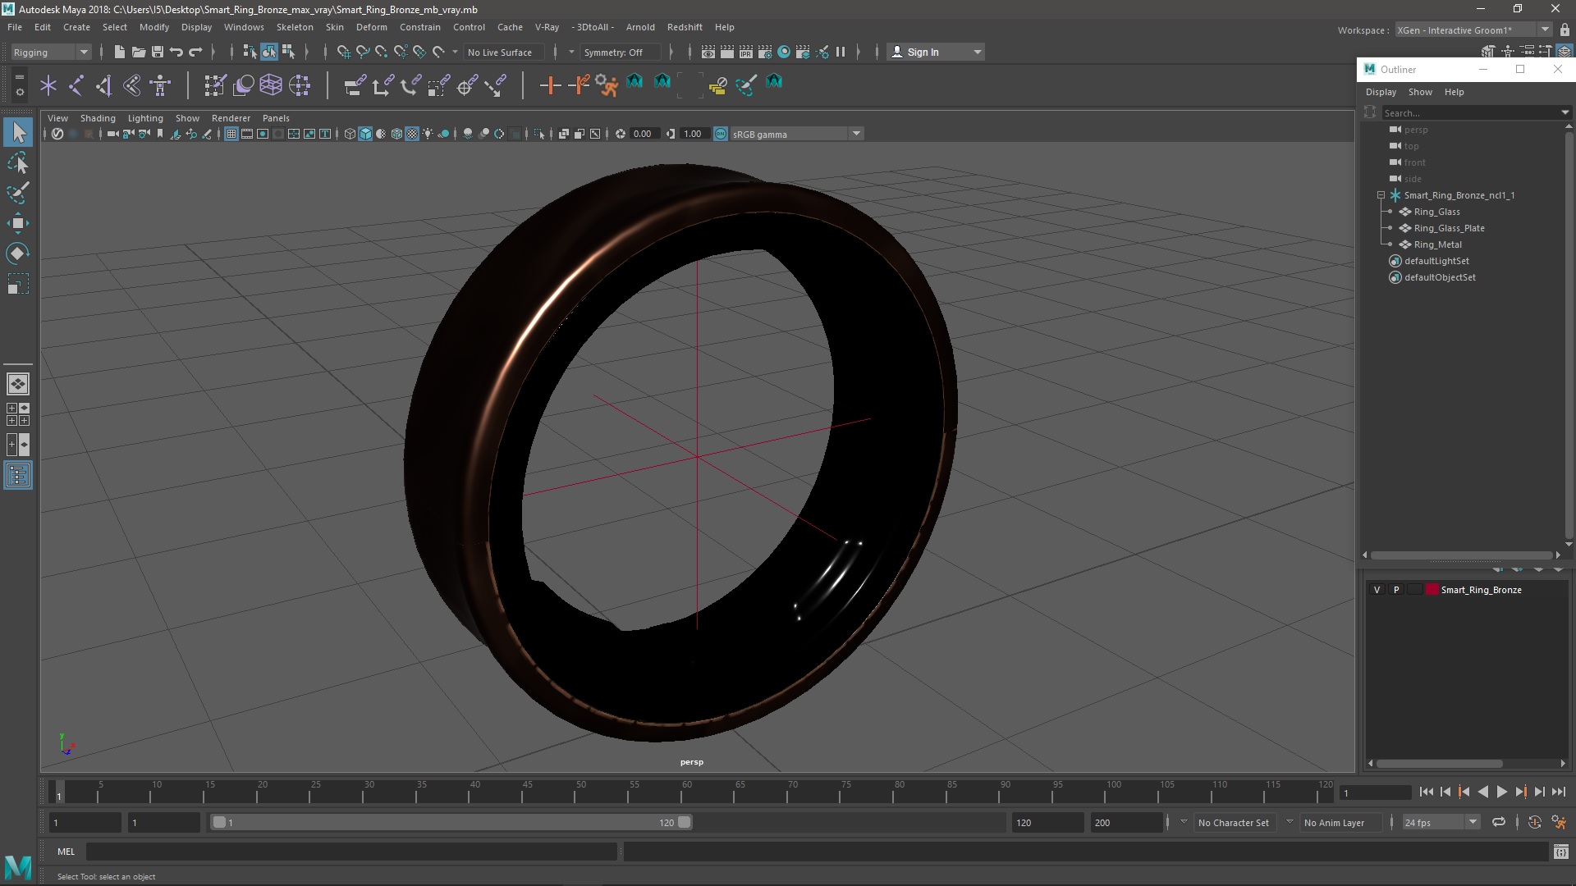The image size is (1576, 886).
Task: Toggle textured display in the viewport toolbar
Action: coord(412,134)
